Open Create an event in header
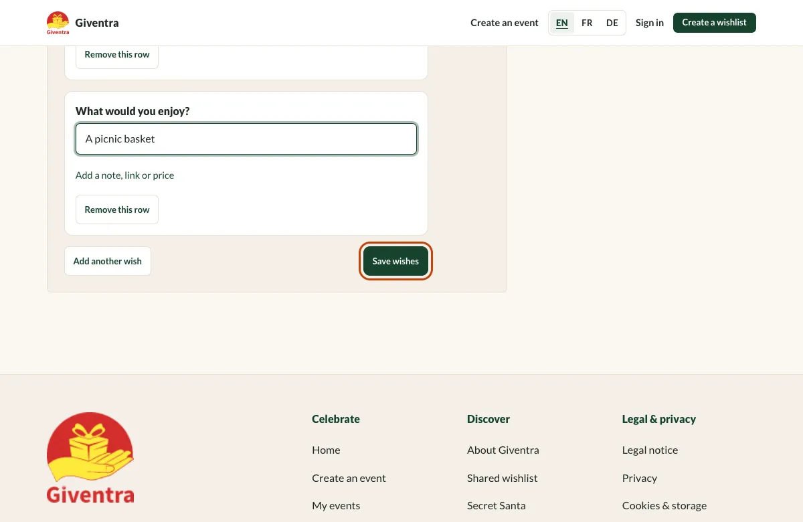Viewport: 803px width, 522px height. [x=505, y=23]
